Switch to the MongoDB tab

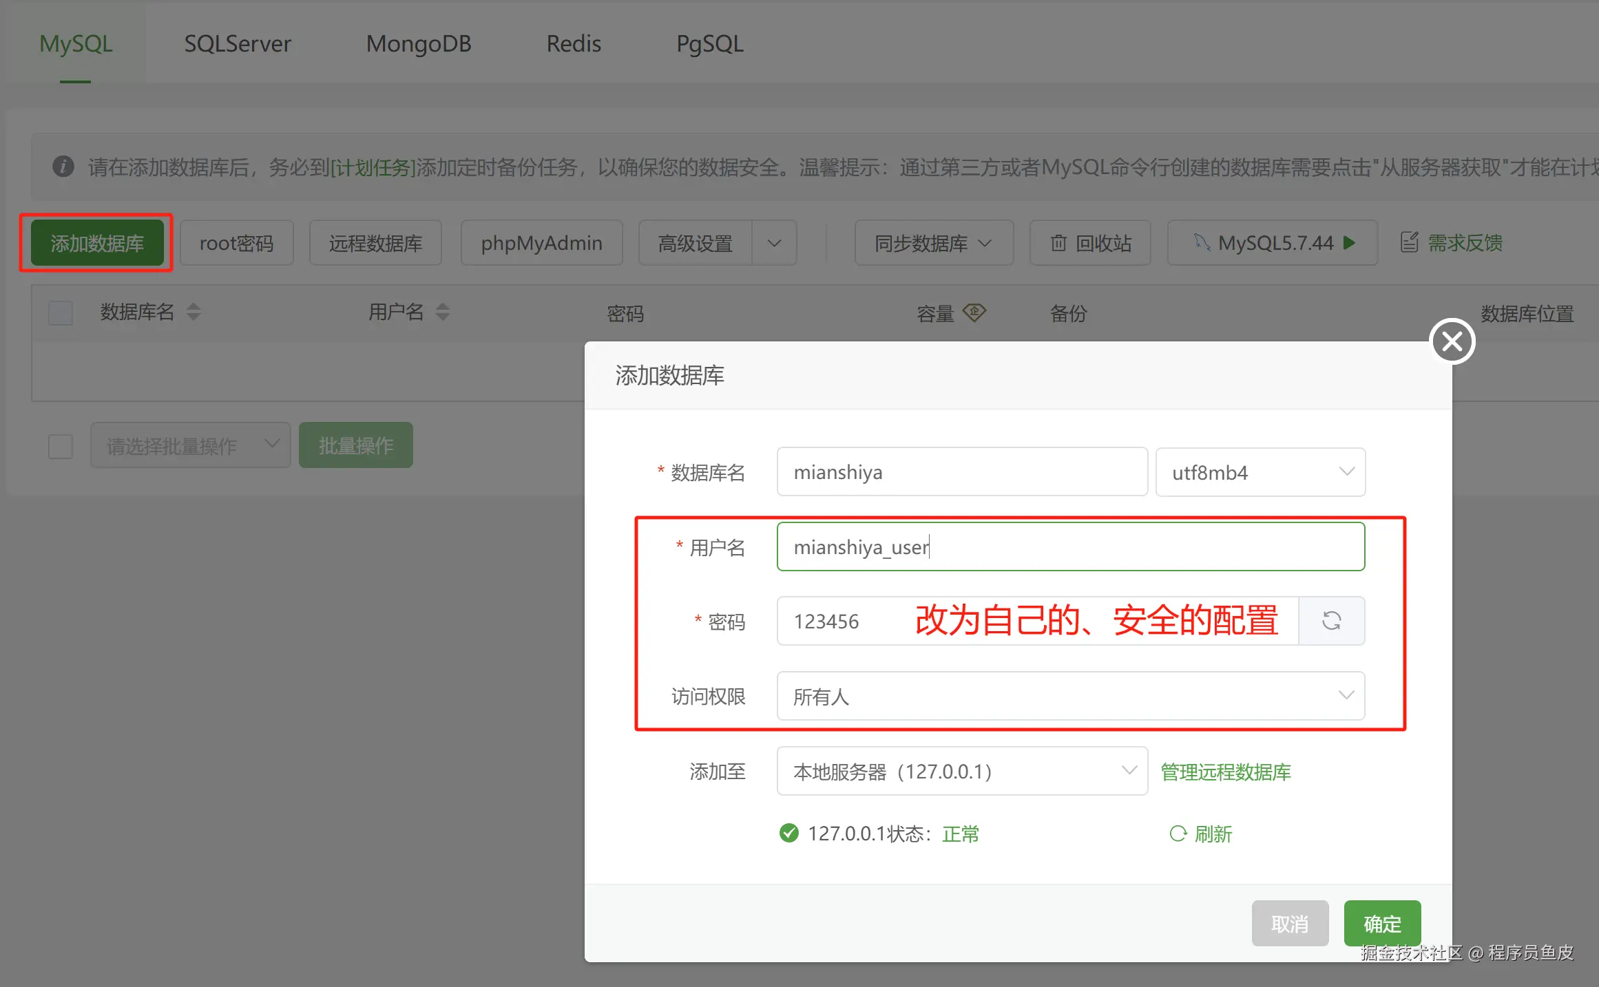point(418,43)
